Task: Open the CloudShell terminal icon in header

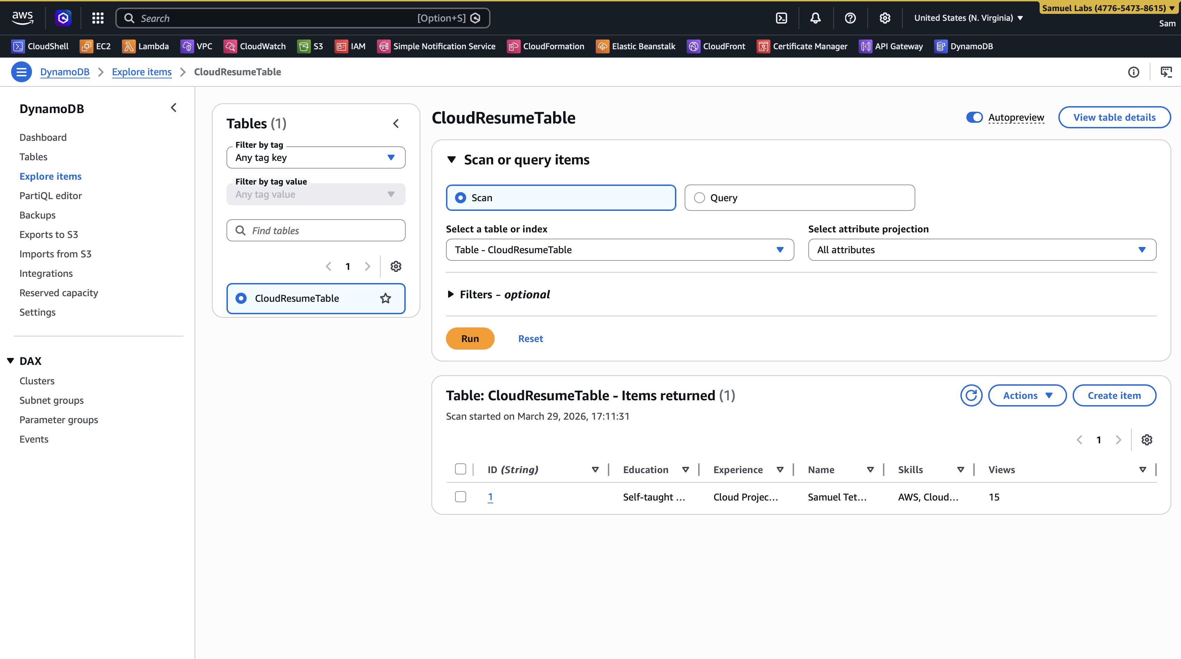Action: 781,18
